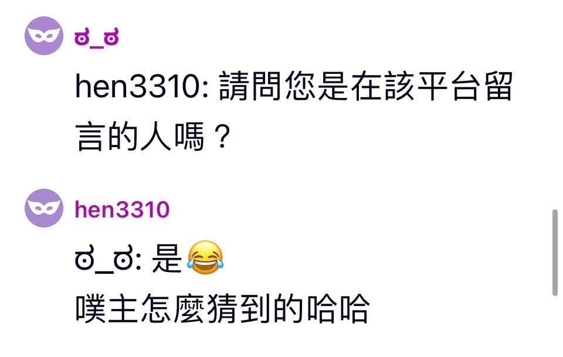Select the comment line 言的人嗎？
The height and width of the screenshot is (357, 563).
(153, 137)
